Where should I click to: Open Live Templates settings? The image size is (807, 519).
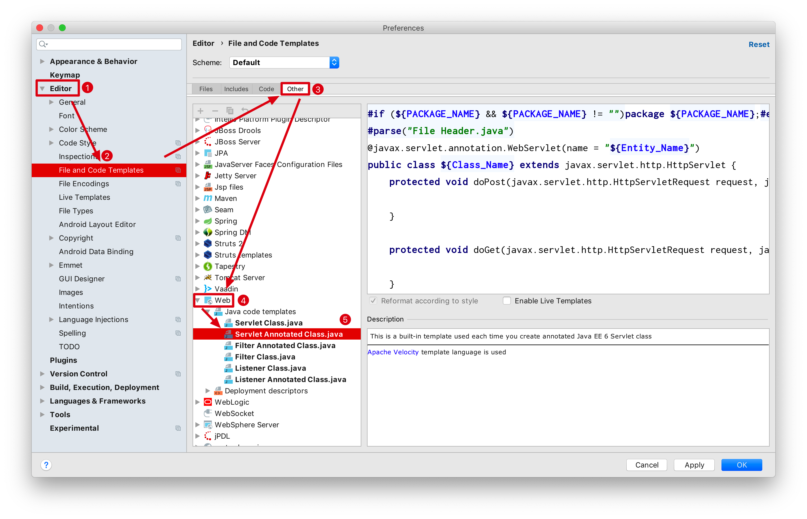[84, 197]
